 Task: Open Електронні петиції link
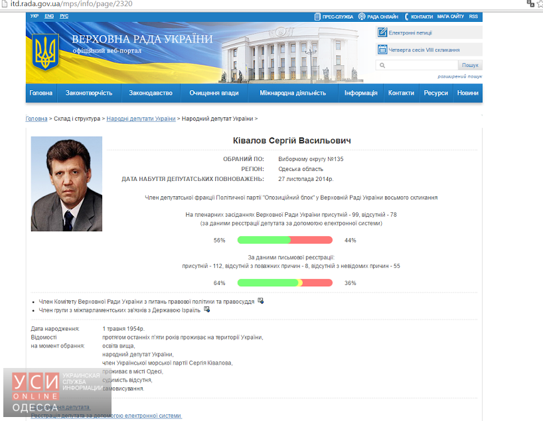point(410,33)
